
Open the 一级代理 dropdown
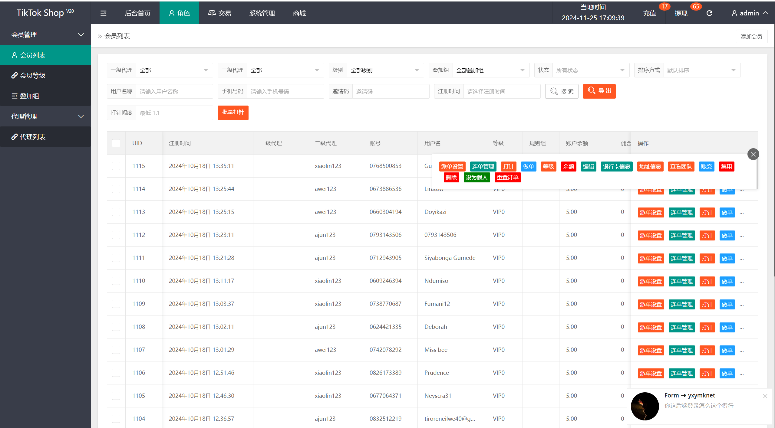174,70
